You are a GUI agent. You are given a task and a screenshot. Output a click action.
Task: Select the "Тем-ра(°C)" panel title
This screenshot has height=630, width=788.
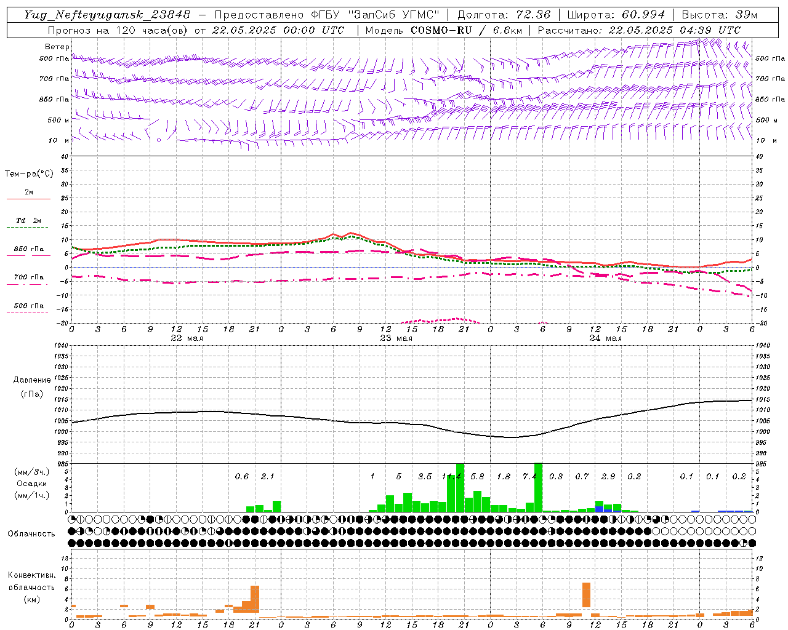click(29, 174)
